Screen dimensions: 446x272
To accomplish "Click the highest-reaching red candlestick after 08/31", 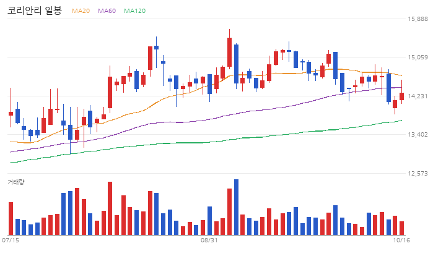I will [230, 48].
